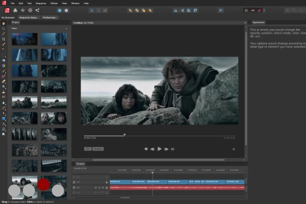
Task: Click the Sequence Setup... button
Action: point(29,17)
